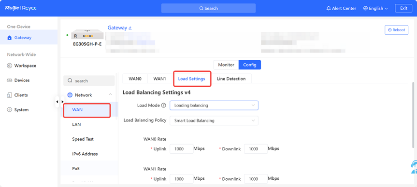
Task: Open the LAN menu item
Action: 89,124
